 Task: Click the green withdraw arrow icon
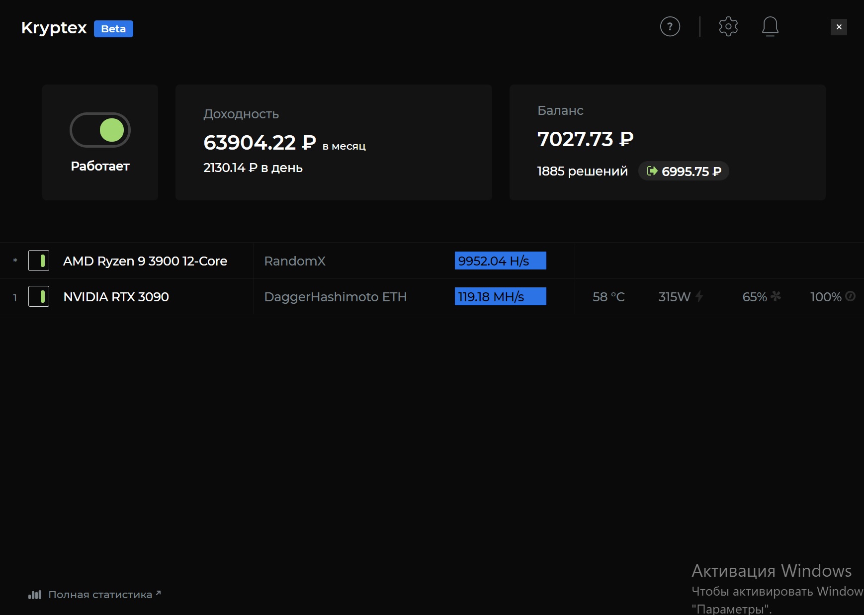pyautogui.click(x=652, y=171)
